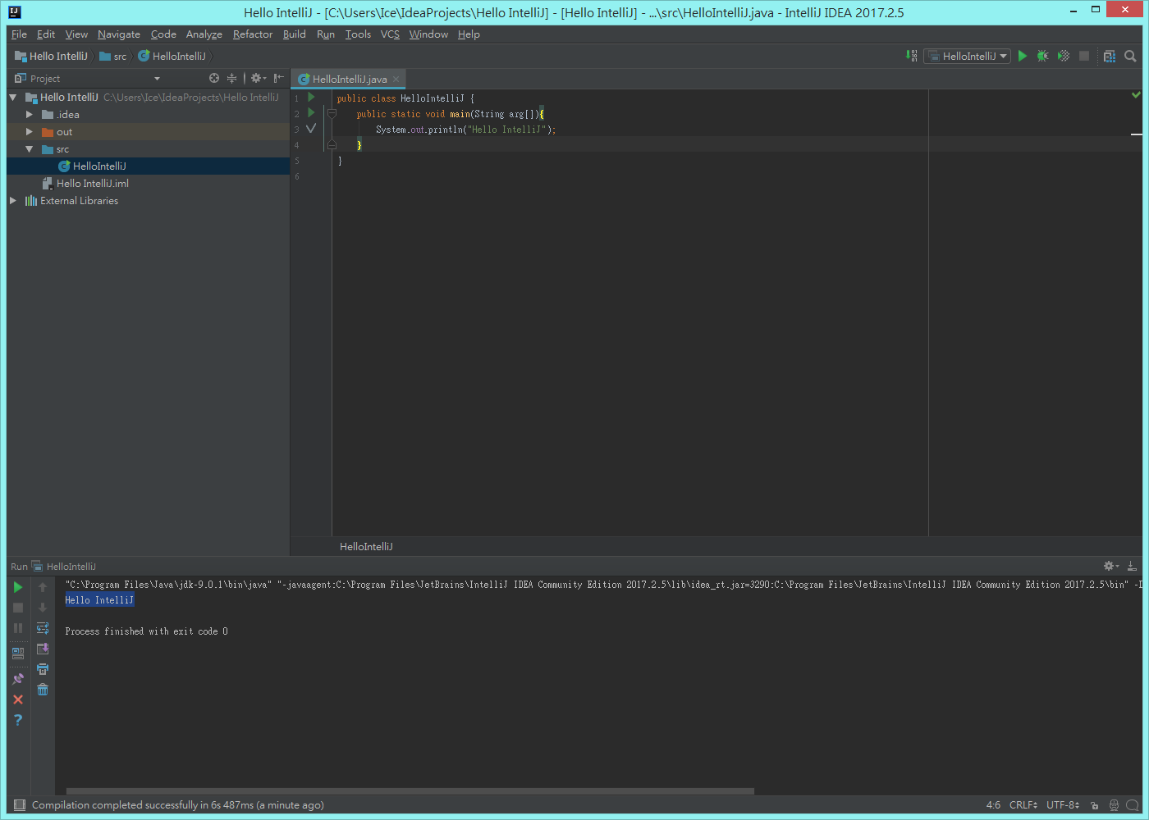The image size is (1149, 820).
Task: Run HelloIntelliJ with coverage icon
Action: point(1064,56)
